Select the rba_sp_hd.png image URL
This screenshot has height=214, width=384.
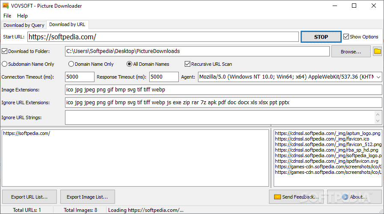point(326,150)
